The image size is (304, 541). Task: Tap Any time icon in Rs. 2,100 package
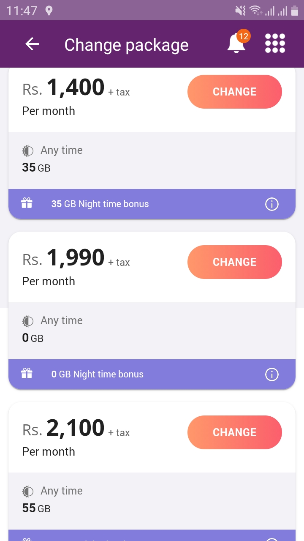point(28,492)
